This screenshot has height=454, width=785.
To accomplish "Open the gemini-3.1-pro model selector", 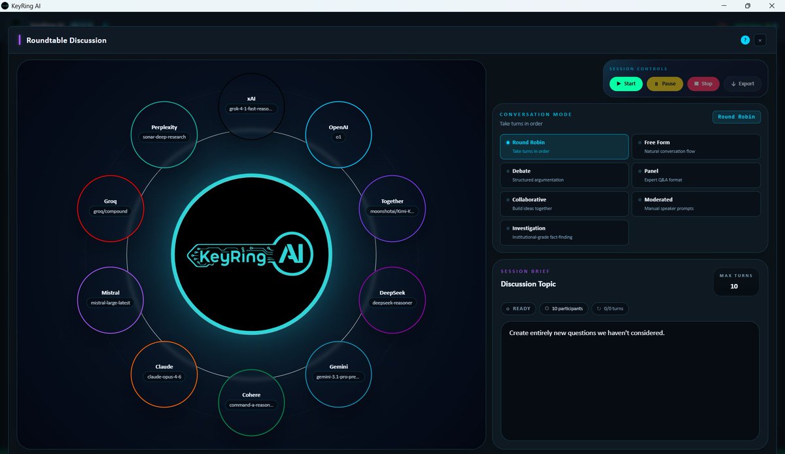I will [x=338, y=377].
